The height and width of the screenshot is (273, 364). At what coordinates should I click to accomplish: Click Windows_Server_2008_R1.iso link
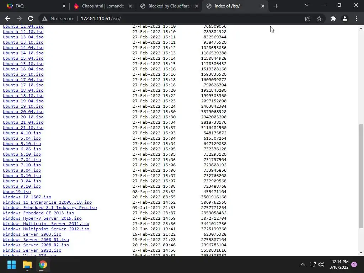36,240
